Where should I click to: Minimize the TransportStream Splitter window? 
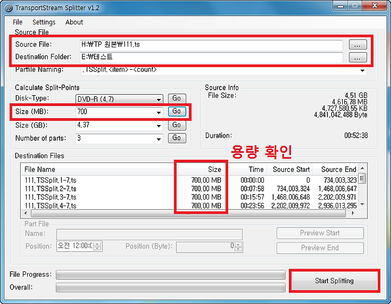[340, 6]
